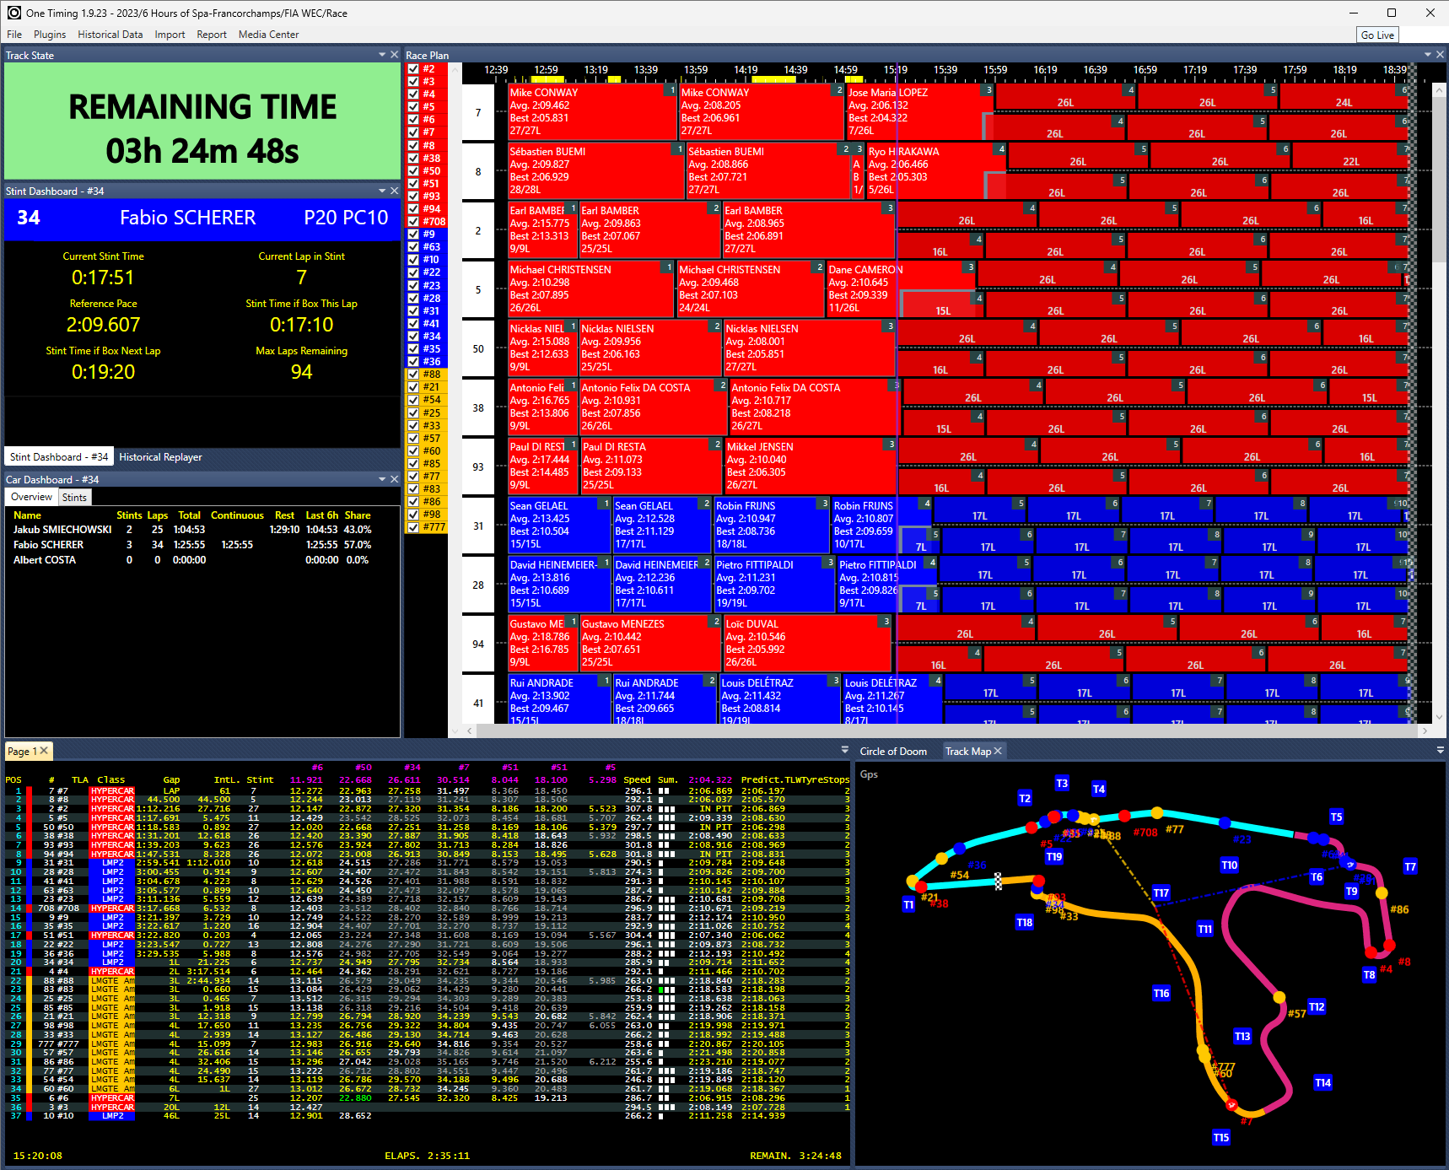Select the Overview tab
The width and height of the screenshot is (1449, 1170).
coord(32,497)
